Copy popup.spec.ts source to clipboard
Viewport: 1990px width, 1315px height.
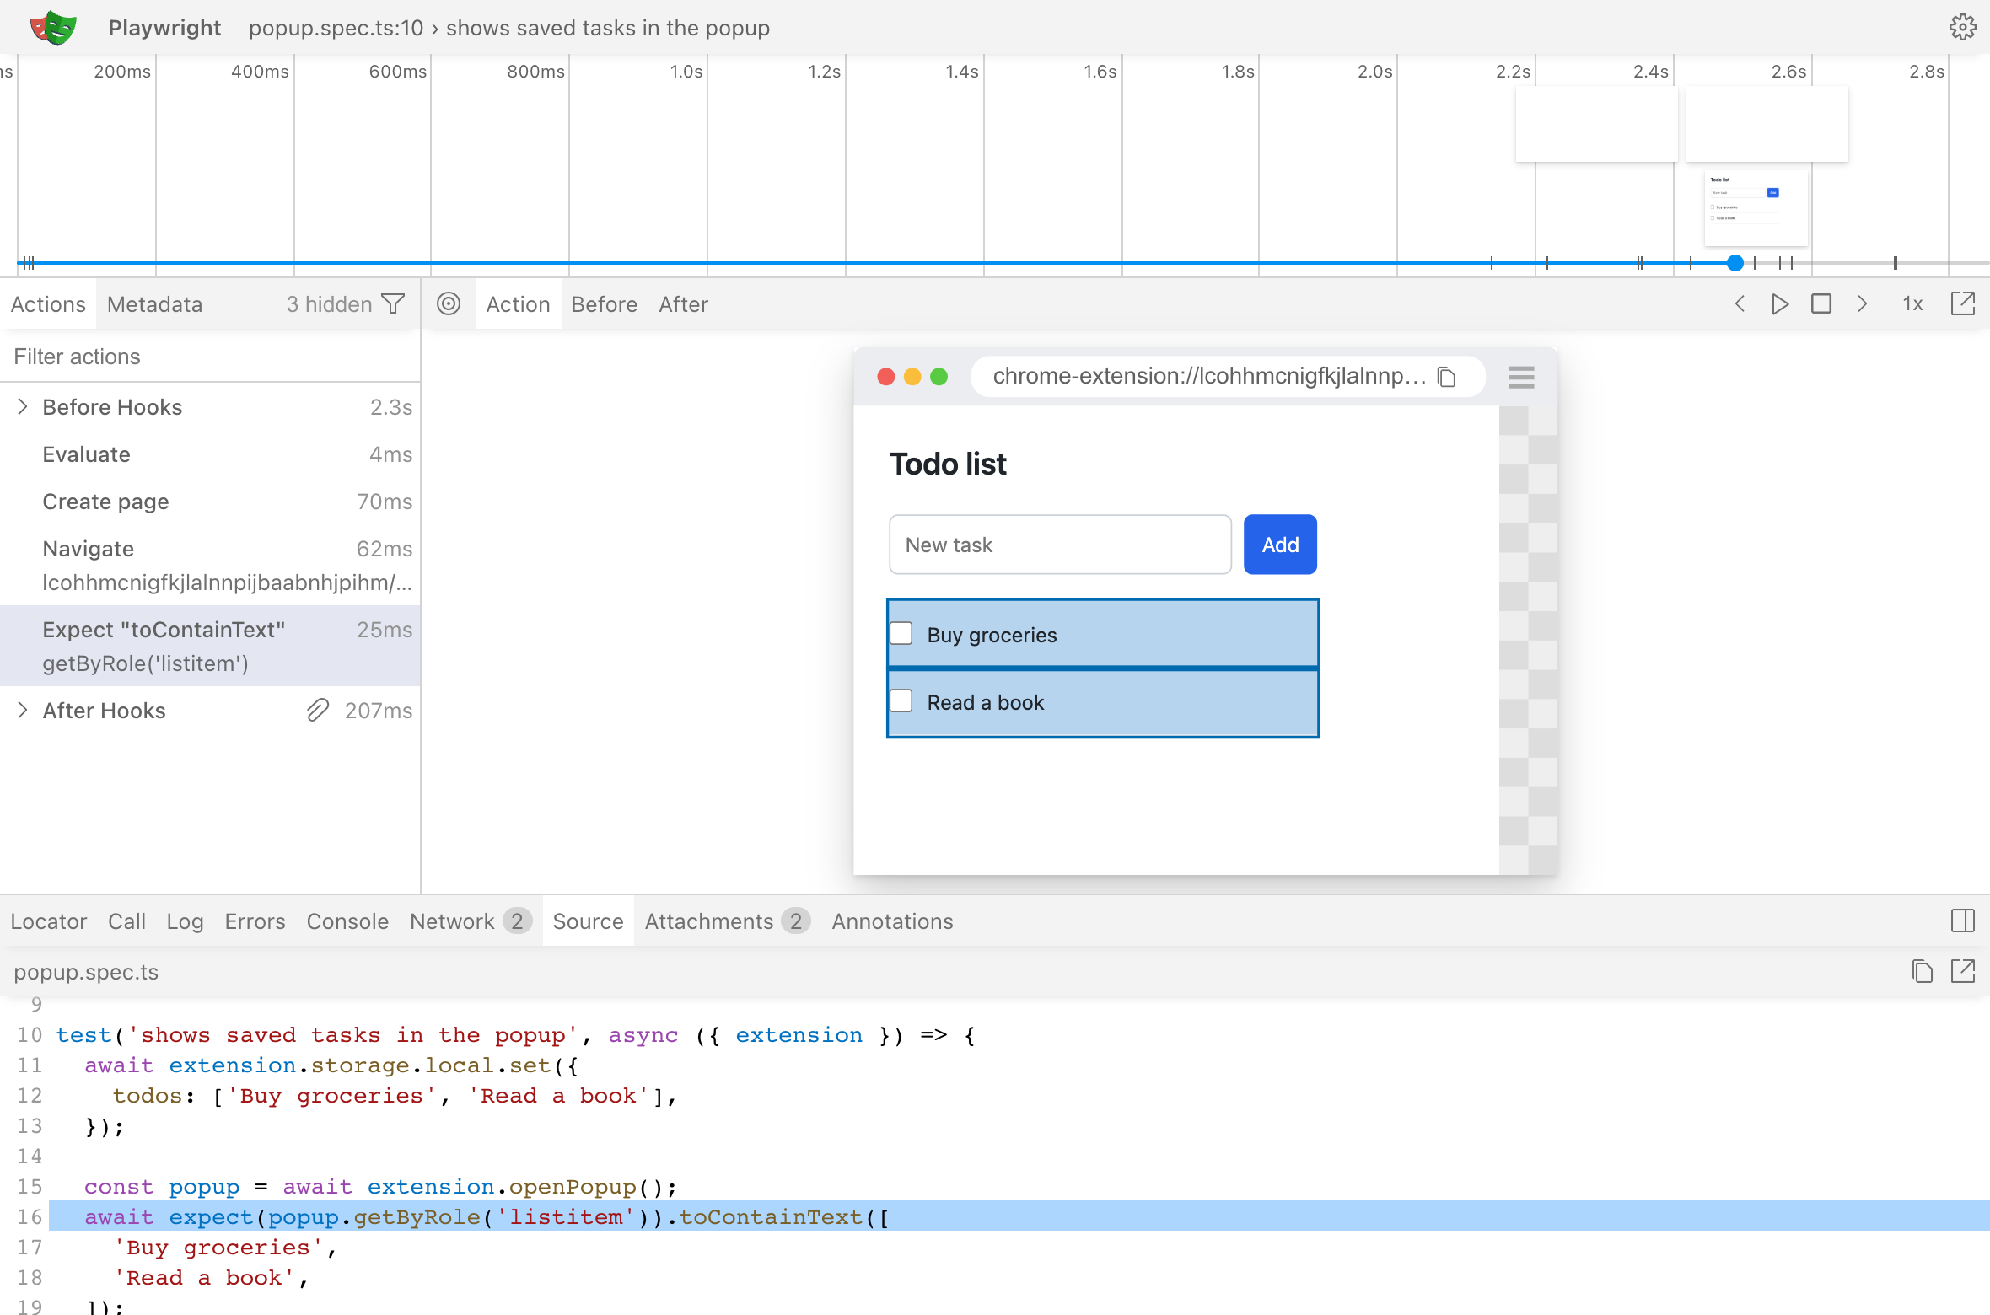(1922, 971)
